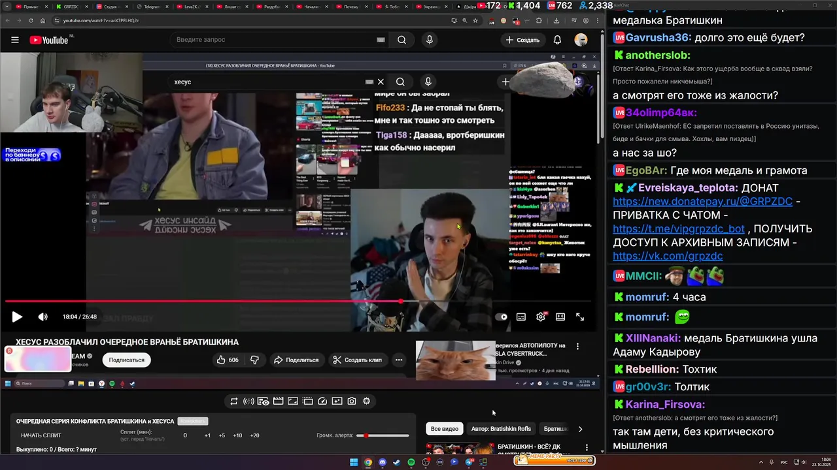
Task: Open the on-screen keyboard in the search box
Action: pos(381,40)
